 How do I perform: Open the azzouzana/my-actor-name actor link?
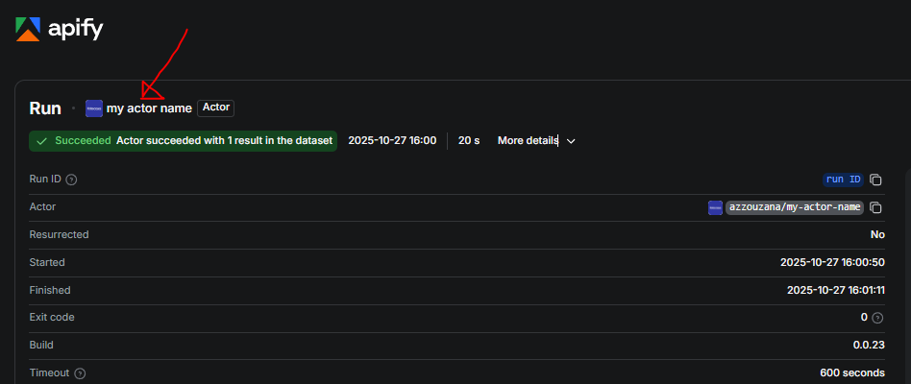(x=794, y=207)
